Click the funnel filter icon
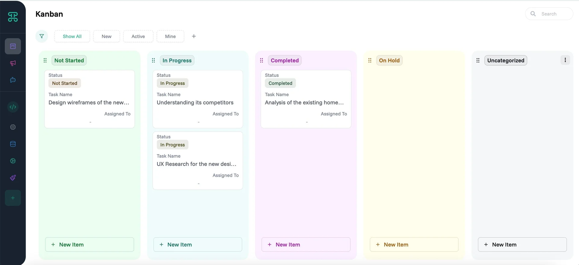The height and width of the screenshot is (265, 579). pos(42,36)
